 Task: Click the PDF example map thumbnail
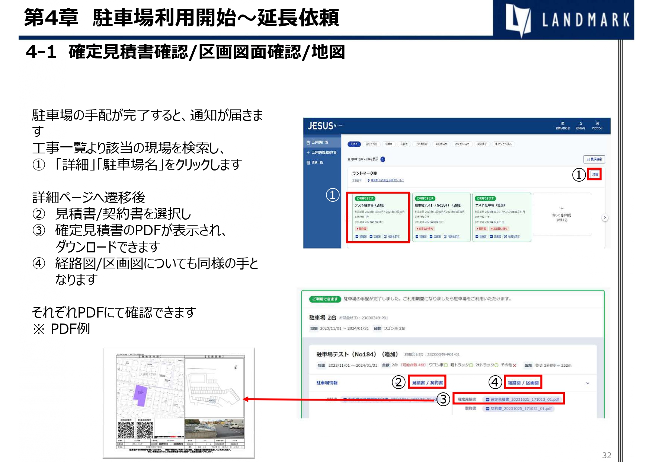click(x=179, y=403)
